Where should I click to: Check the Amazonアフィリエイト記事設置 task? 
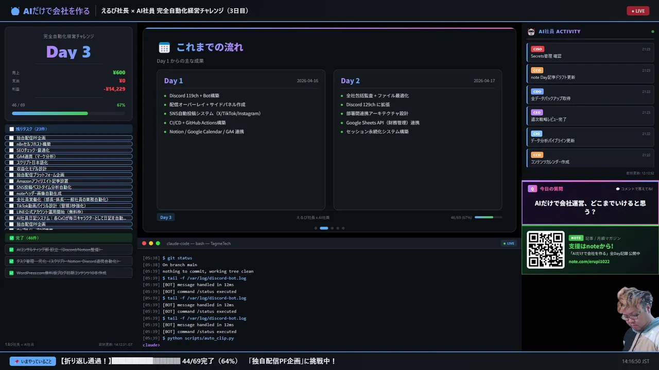(11, 181)
